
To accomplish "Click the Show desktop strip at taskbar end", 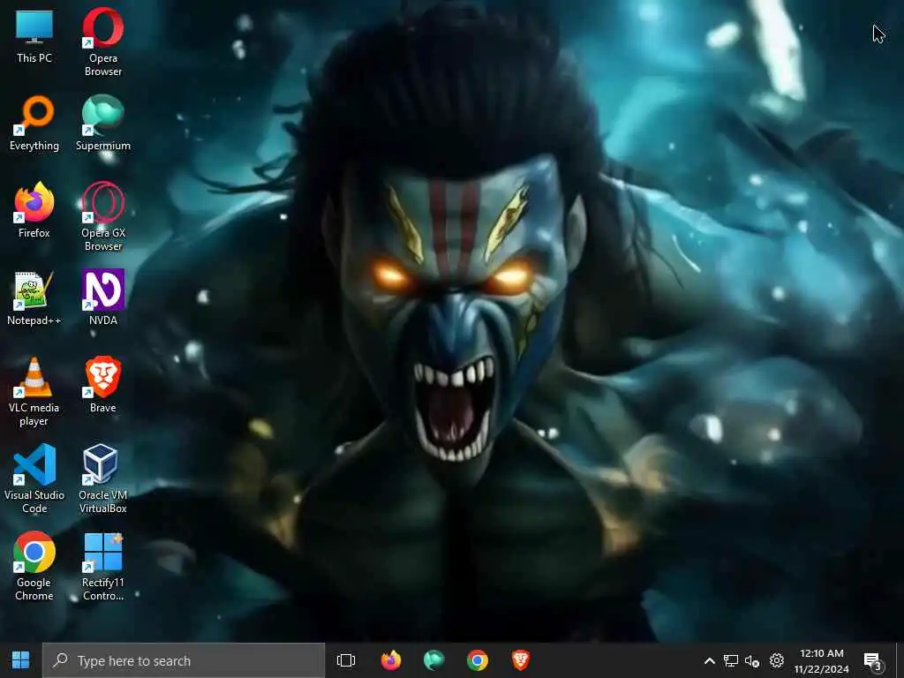I will pos(900,660).
